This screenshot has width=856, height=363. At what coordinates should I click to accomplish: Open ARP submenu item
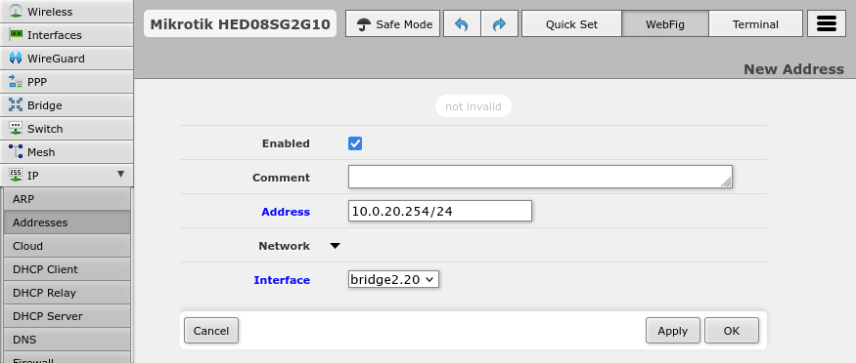pos(67,199)
